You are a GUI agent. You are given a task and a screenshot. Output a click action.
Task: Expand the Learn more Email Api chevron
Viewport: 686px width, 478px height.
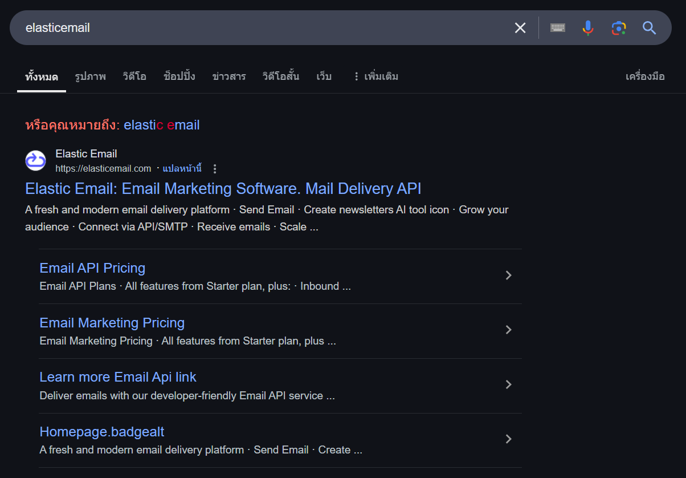tap(509, 385)
